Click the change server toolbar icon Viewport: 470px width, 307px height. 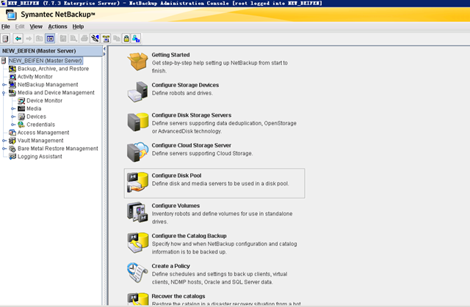(x=5, y=39)
